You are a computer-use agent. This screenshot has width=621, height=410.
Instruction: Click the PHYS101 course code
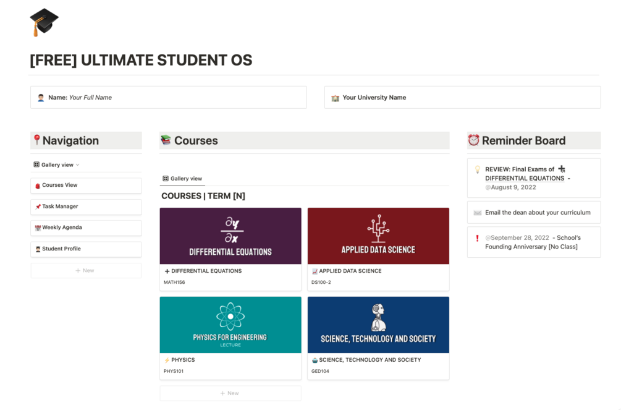point(174,371)
